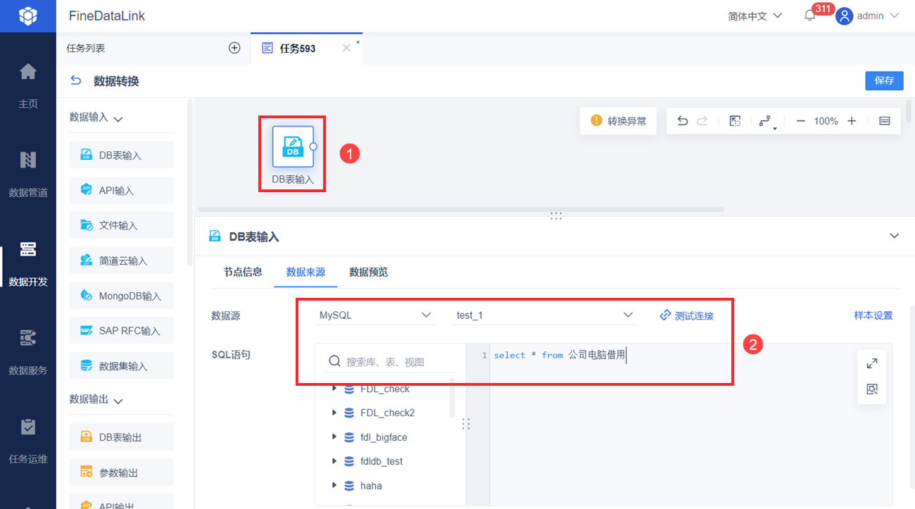Save the task with 保存 button

coord(884,81)
